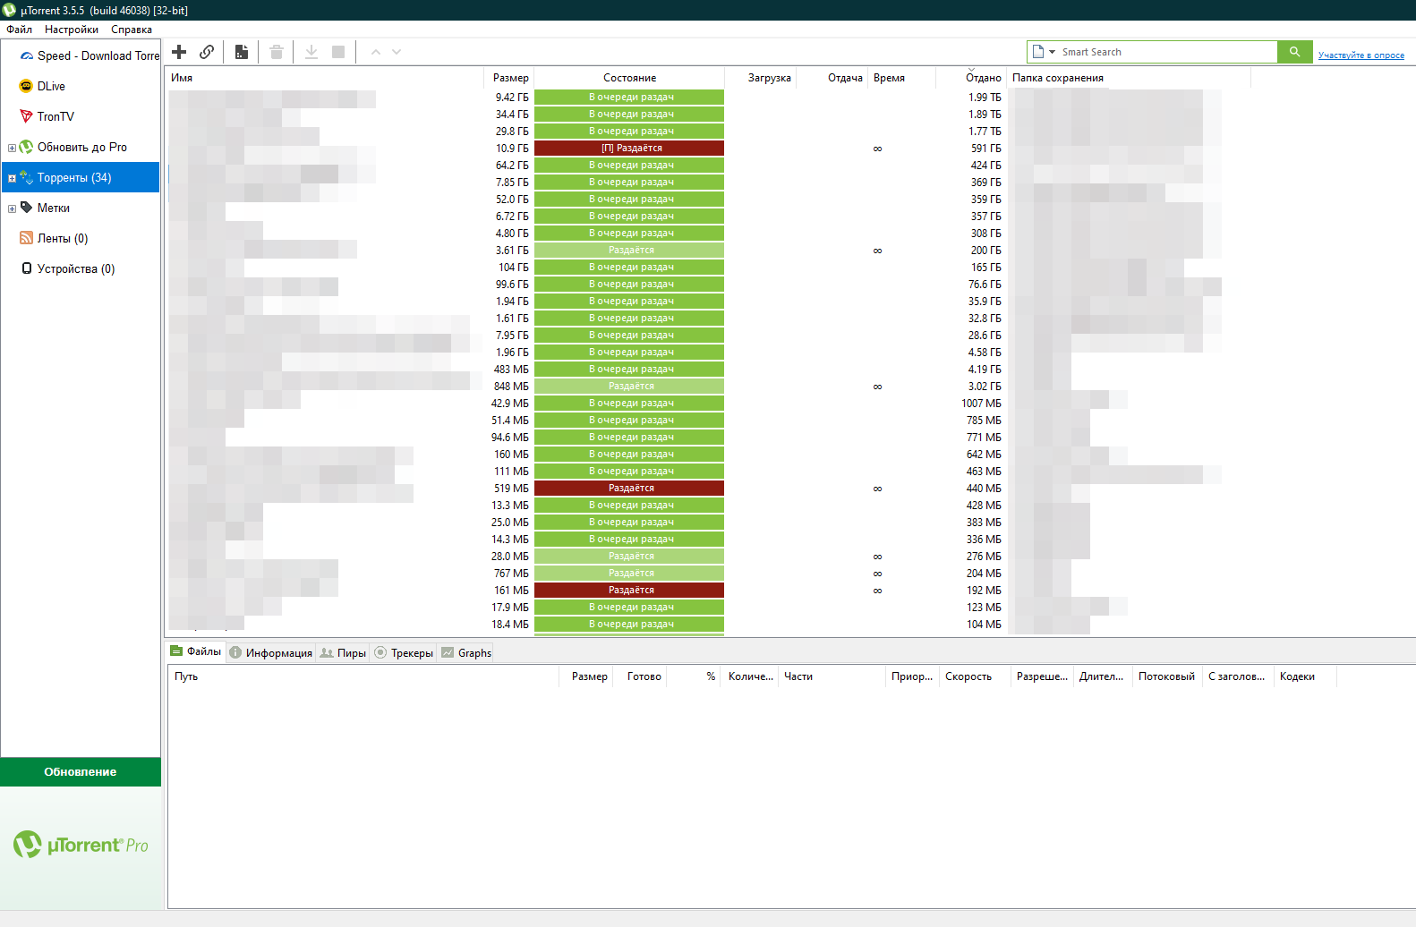
Task: Switch to the Файлы tab
Action: point(196,651)
